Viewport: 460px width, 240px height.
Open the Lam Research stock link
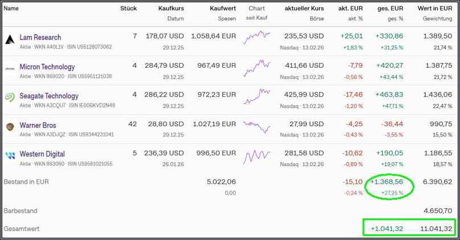tap(40, 37)
